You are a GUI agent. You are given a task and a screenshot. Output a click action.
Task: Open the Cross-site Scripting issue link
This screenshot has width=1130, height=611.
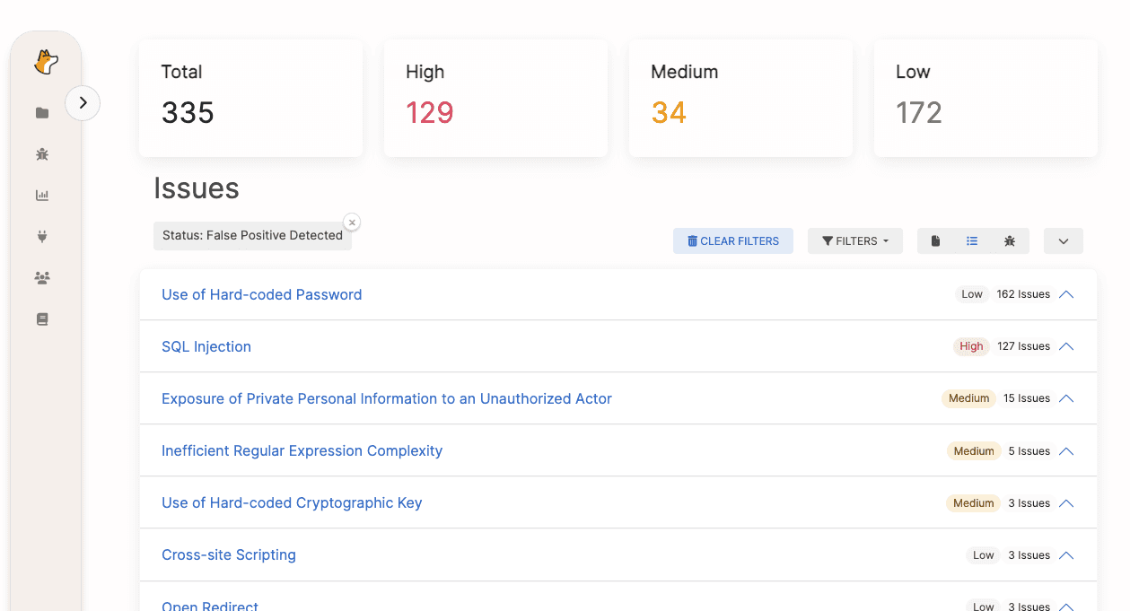click(229, 554)
